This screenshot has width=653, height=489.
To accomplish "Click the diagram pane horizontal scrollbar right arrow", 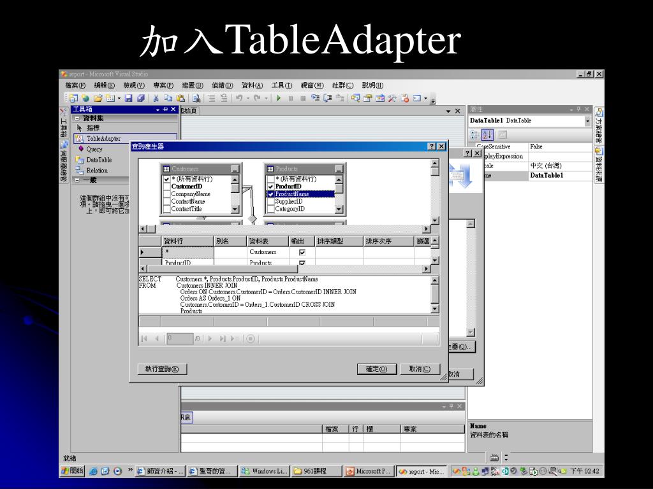I will [x=425, y=229].
